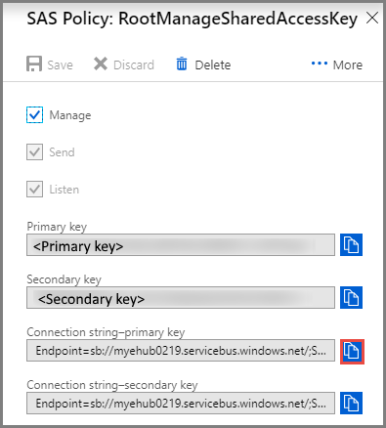This screenshot has height=428, width=386.
Task: Click the Save floppy disk icon
Action: click(34, 64)
